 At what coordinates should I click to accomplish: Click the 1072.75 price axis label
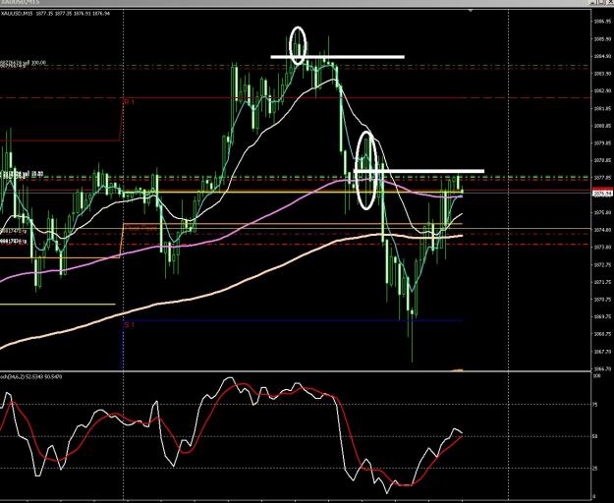(x=602, y=265)
